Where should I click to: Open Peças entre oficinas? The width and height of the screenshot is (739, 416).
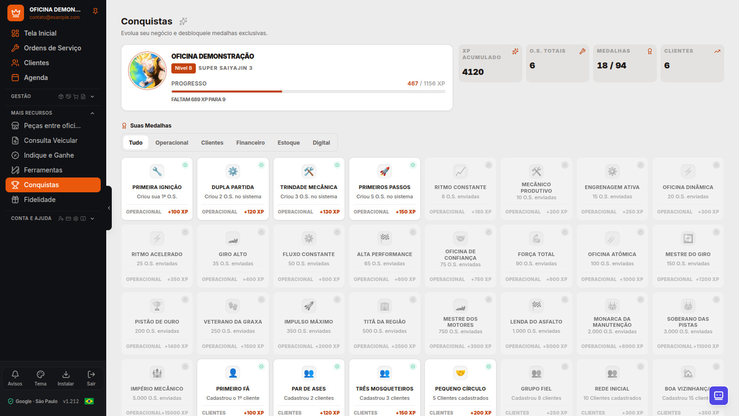[53, 126]
